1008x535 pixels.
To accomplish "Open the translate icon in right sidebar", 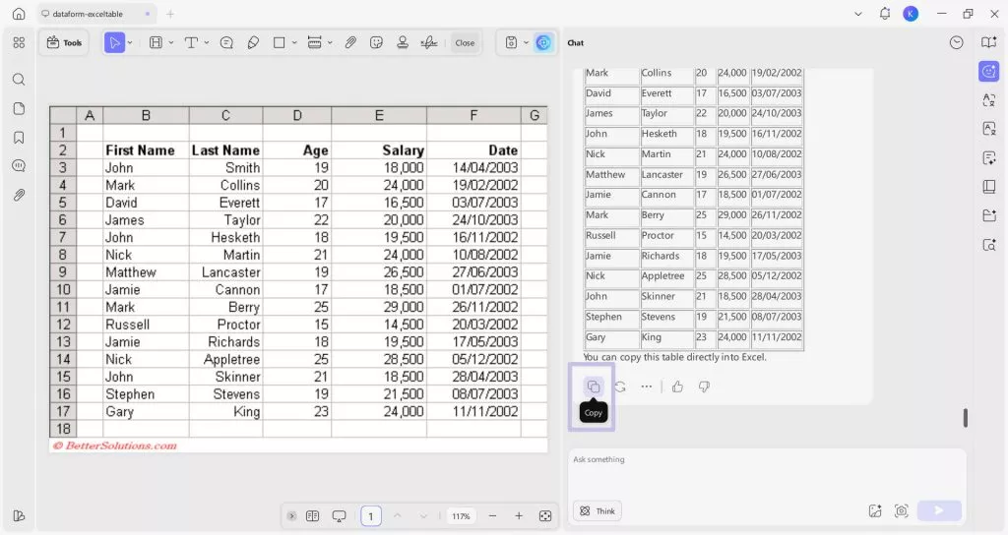I will (x=988, y=99).
